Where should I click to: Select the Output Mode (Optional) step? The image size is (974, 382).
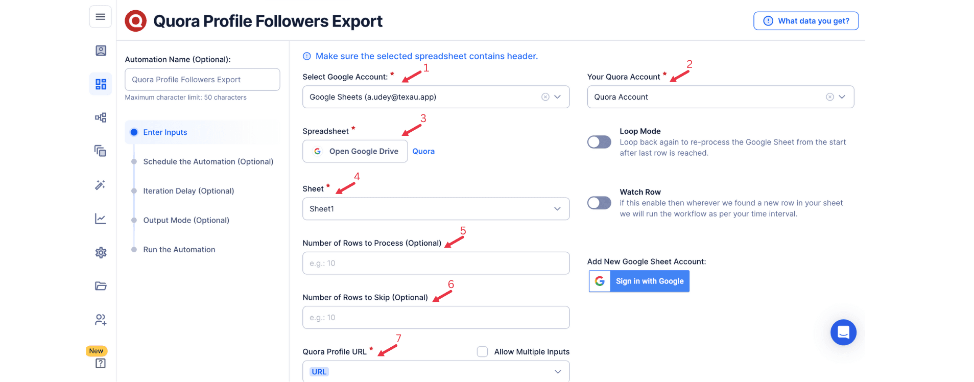(x=186, y=220)
